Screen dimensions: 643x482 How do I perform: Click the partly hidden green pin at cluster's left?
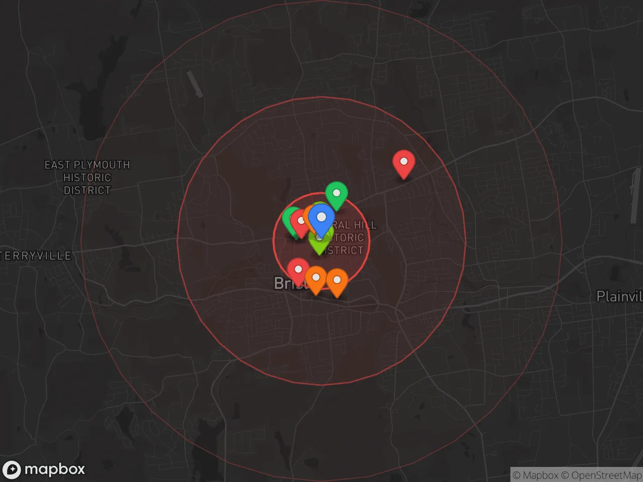288,219
